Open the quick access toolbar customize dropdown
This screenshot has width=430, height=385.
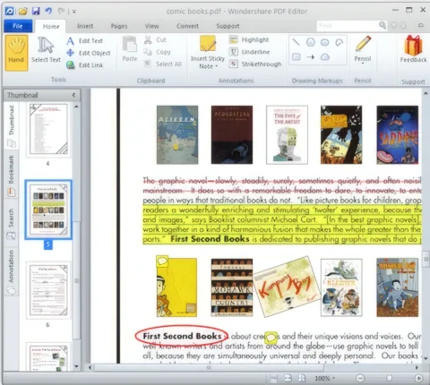click(74, 12)
